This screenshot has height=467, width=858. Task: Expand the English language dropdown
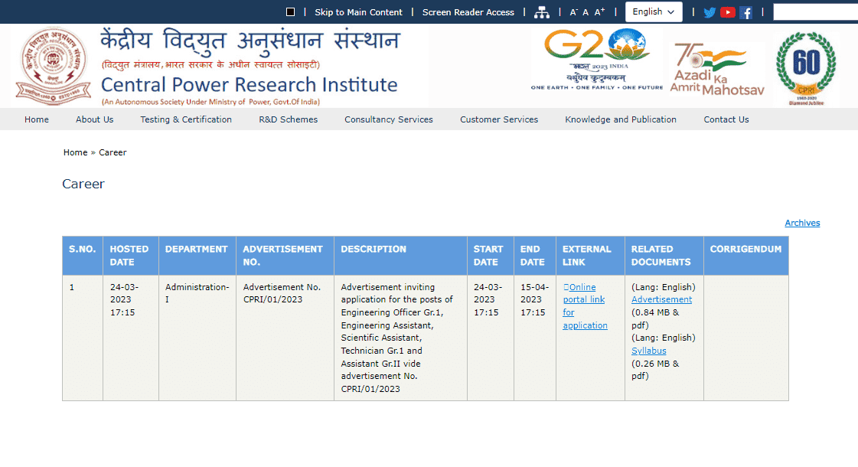[654, 11]
